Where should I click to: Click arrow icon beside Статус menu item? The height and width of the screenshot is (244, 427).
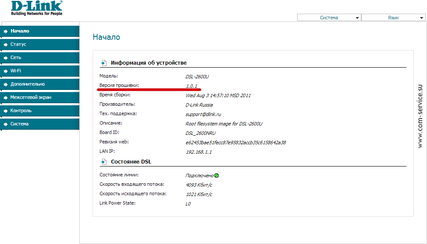(x=6, y=45)
